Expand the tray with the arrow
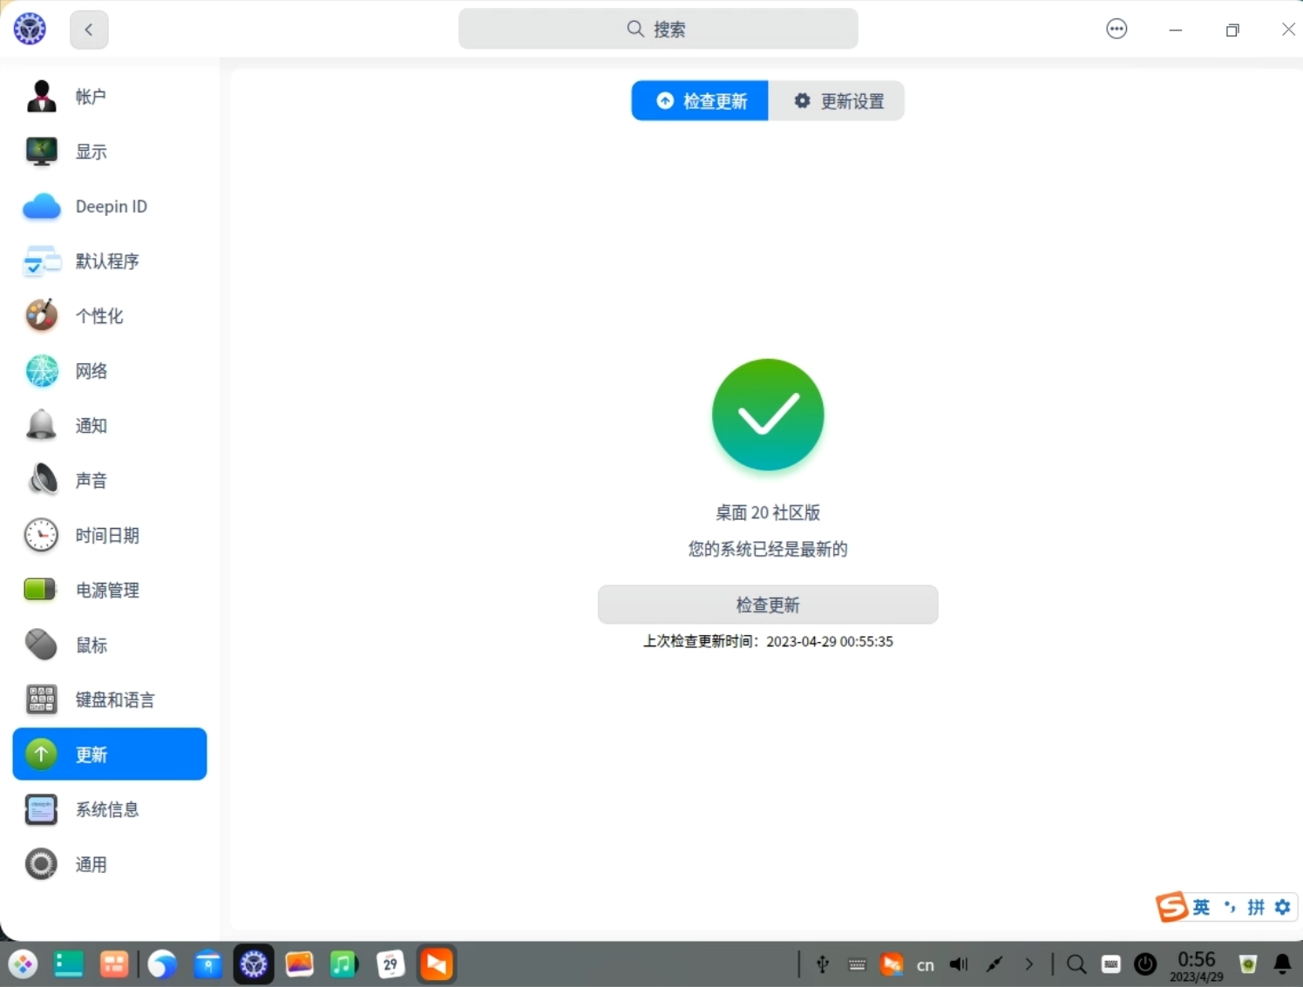The image size is (1303, 987). pos(1029,964)
